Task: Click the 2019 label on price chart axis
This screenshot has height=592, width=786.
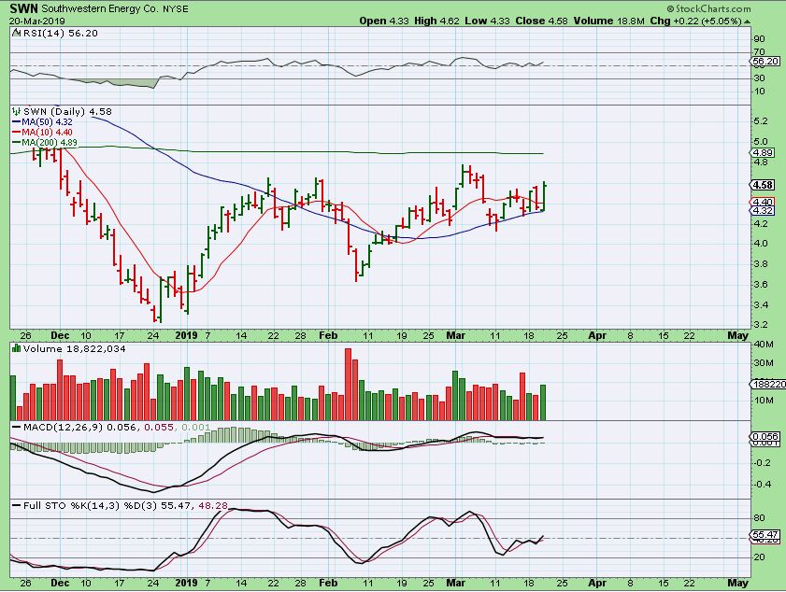Action: pyautogui.click(x=187, y=335)
